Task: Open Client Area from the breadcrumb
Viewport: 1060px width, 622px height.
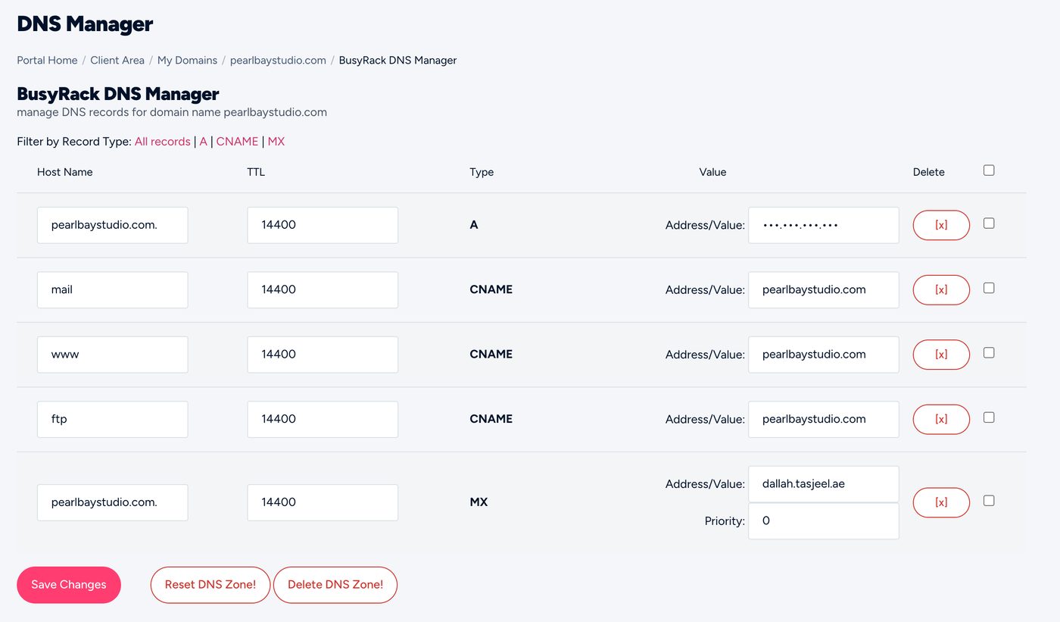Action: pyautogui.click(x=117, y=60)
